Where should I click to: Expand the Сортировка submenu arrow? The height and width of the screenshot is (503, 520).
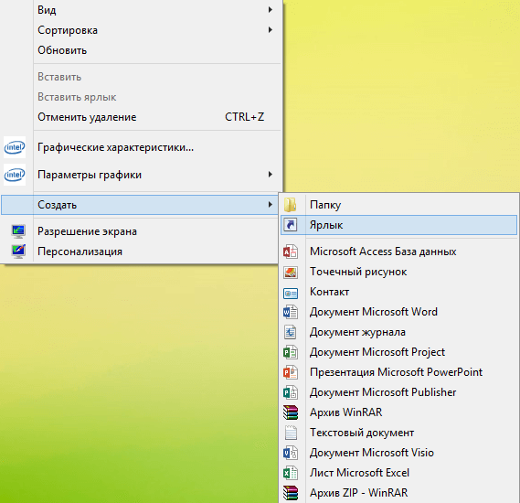pyautogui.click(x=271, y=30)
